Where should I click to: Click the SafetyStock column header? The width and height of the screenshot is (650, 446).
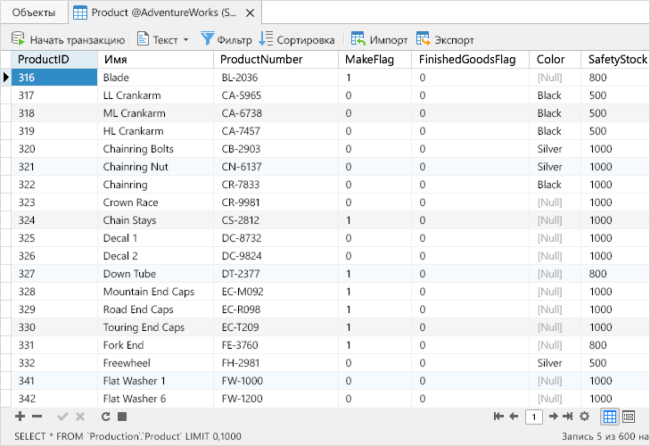click(615, 60)
